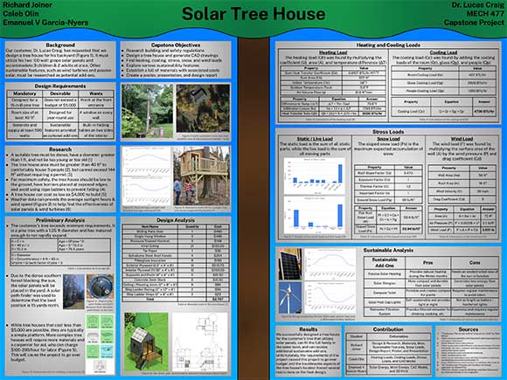The width and height of the screenshot is (507, 380).
Task: Open the aerial view photo of the property
Action: coord(203,108)
